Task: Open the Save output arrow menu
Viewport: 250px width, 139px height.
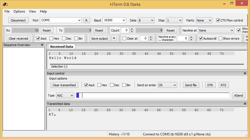Action: [114, 39]
